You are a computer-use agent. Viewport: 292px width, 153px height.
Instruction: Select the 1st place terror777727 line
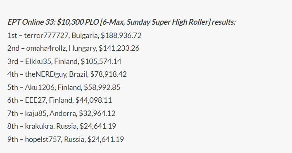pos(74,35)
